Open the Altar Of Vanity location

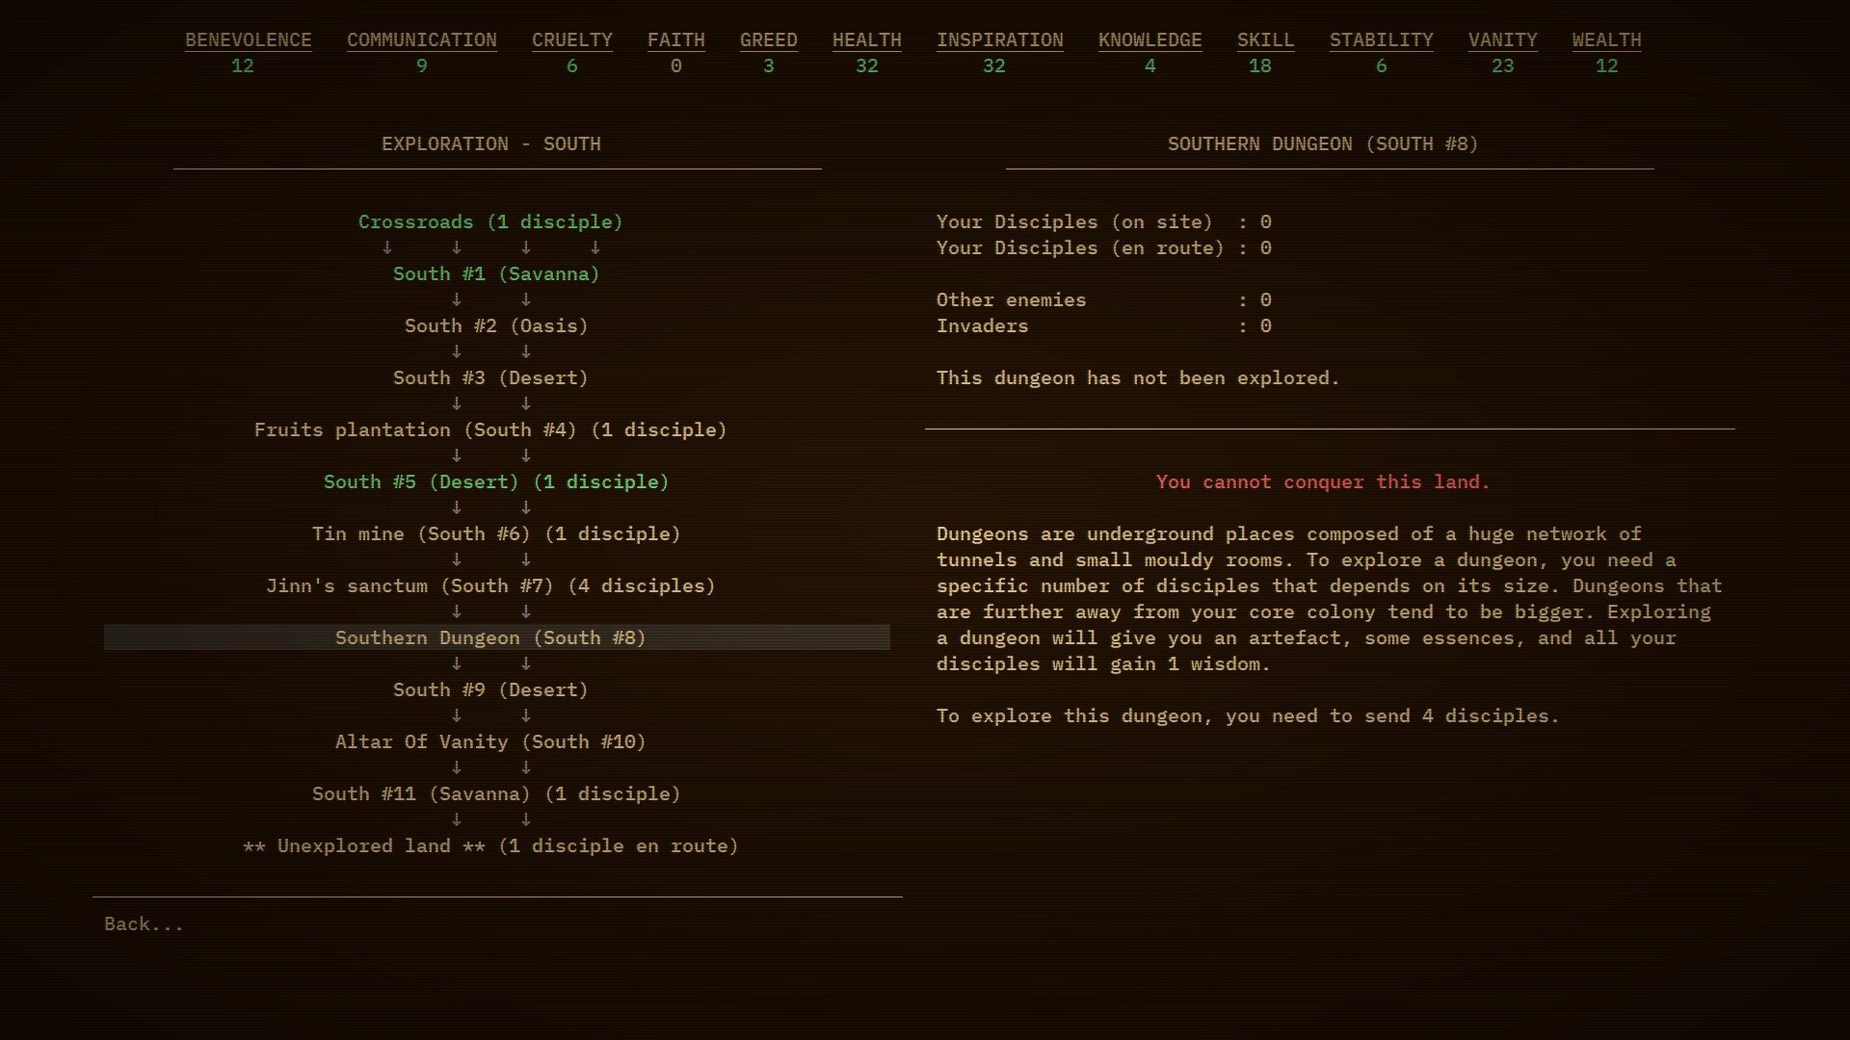tap(490, 741)
